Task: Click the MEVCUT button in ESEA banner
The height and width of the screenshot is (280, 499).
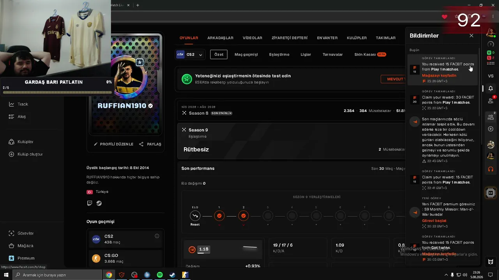Action: click(x=393, y=79)
